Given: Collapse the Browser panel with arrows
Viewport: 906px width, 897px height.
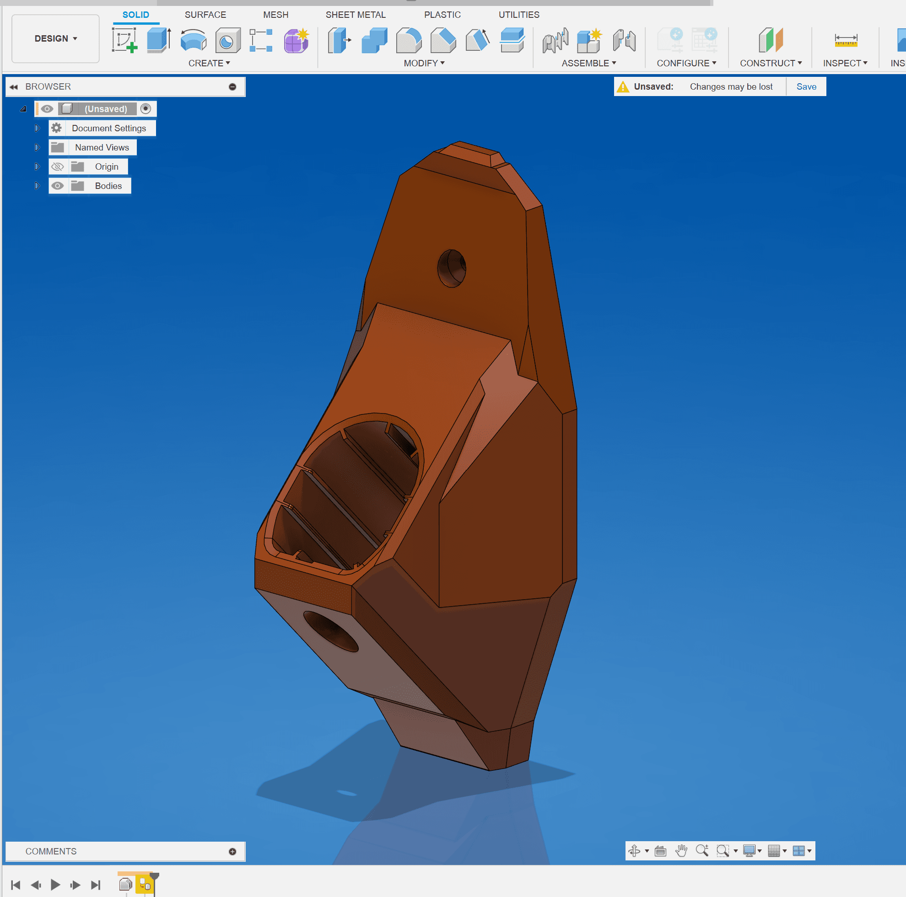Looking at the screenshot, I should [x=14, y=87].
